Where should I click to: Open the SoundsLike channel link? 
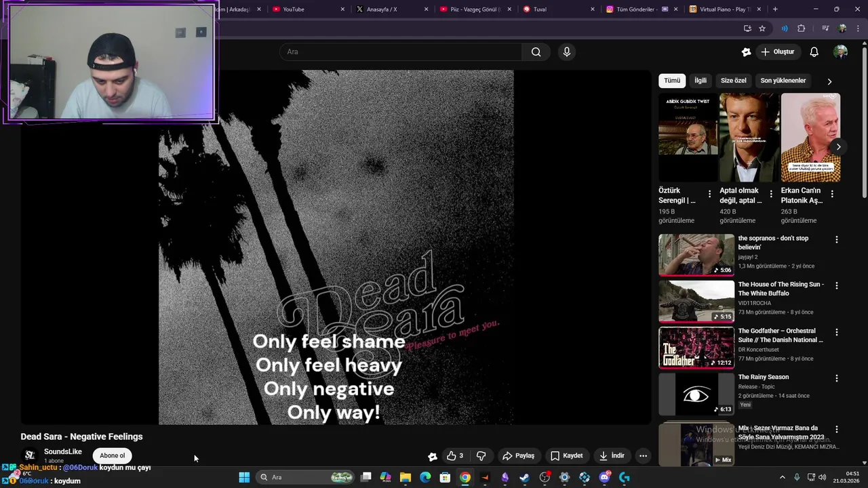click(63, 451)
